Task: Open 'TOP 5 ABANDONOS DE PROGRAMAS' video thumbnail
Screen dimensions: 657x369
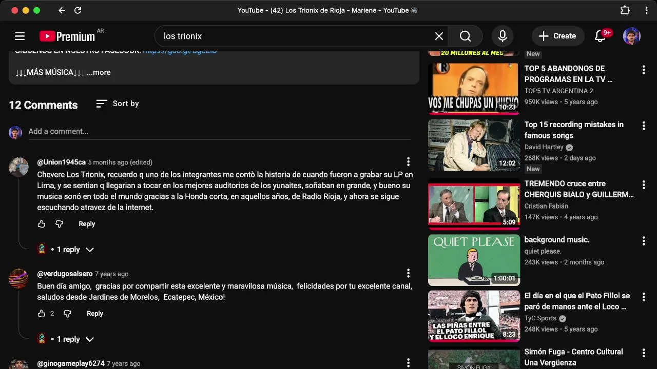Action: click(474, 88)
